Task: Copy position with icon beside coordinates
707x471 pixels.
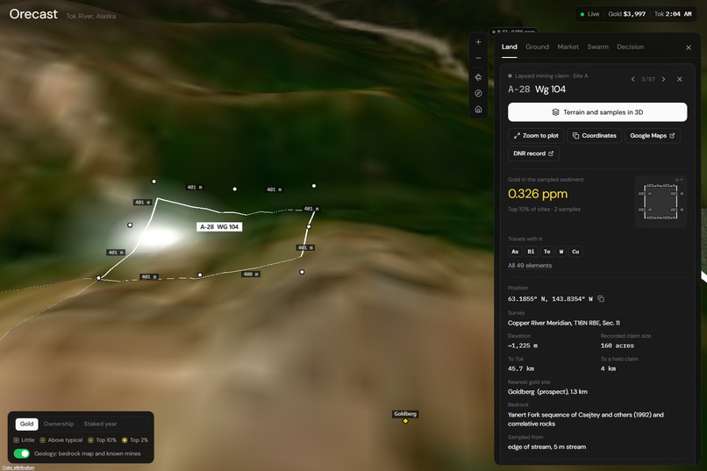Action: point(601,298)
